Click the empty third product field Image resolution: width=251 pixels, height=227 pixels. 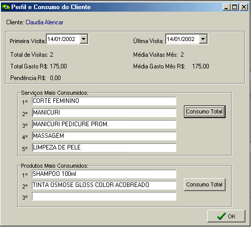104,197
